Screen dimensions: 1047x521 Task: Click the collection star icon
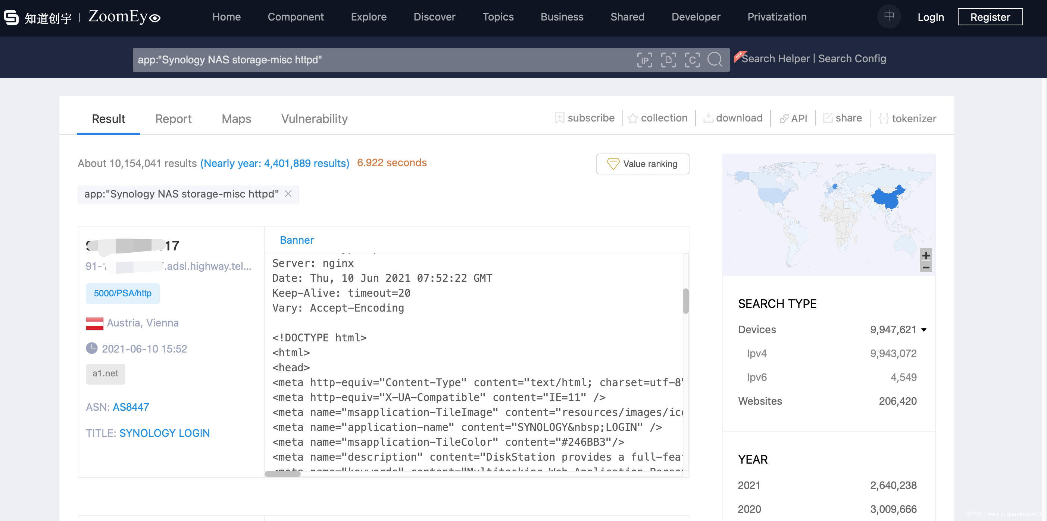[632, 118]
